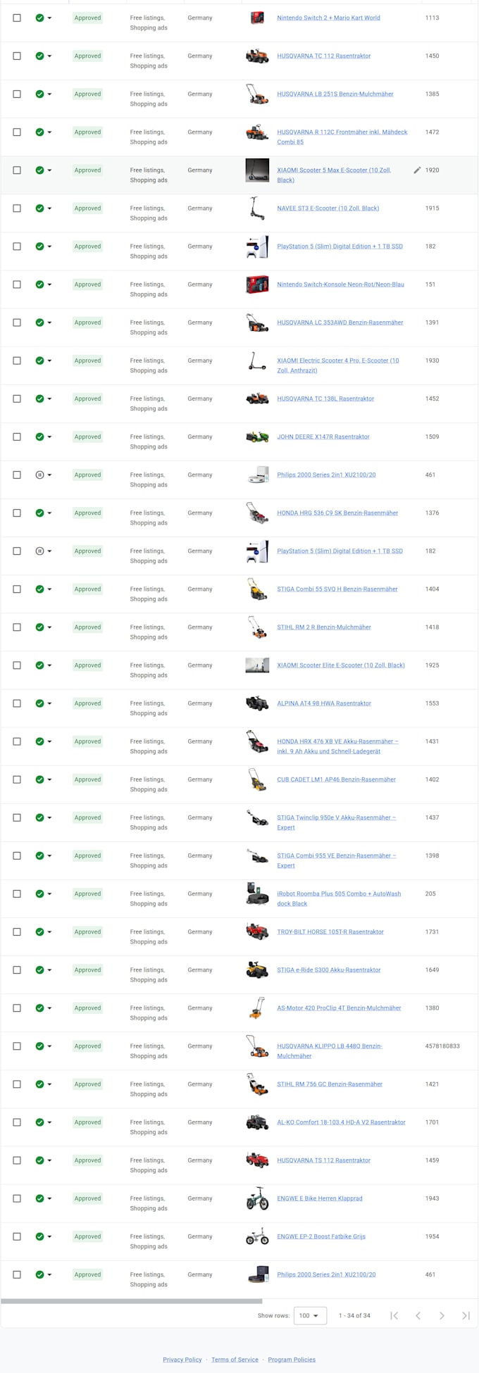This screenshot has height=1373, width=479.
Task: Open status dropdown for XIAOMI Electric Scooter 4 Pro
Action: pos(49,361)
